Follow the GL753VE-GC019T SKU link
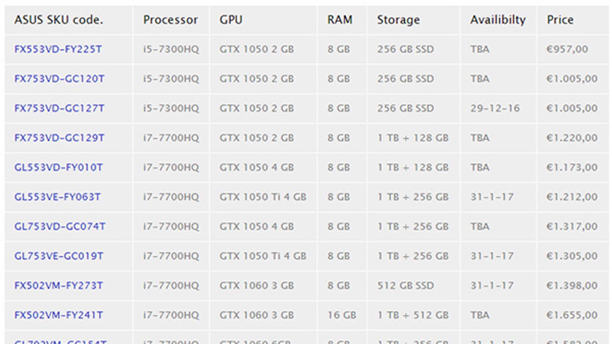This screenshot has width=612, height=344. point(59,256)
